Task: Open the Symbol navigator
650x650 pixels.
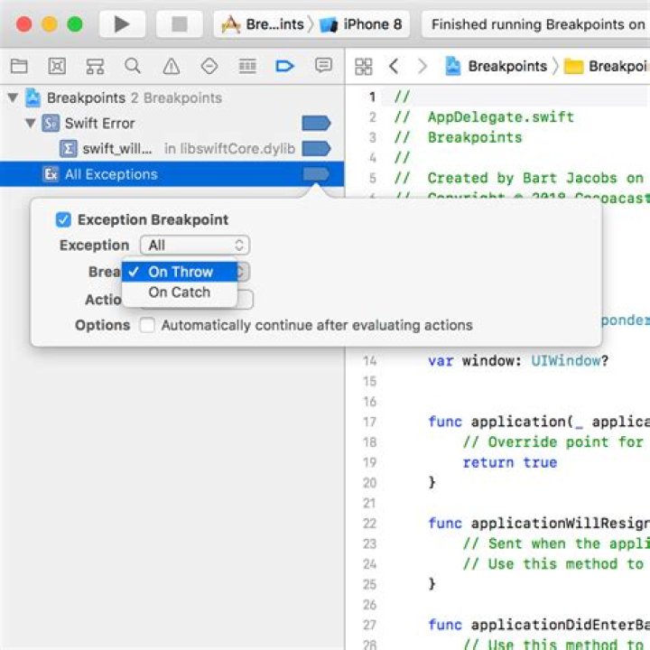Action: pos(95,66)
